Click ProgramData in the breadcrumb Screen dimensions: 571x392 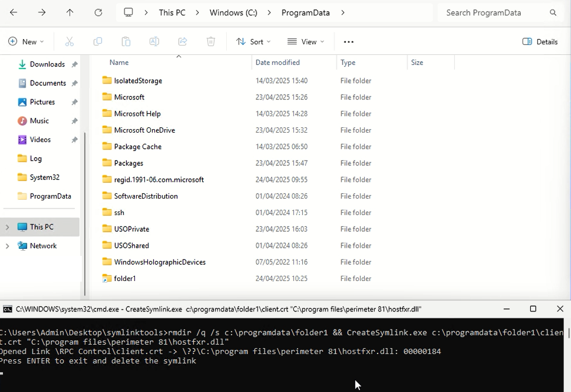(x=306, y=13)
